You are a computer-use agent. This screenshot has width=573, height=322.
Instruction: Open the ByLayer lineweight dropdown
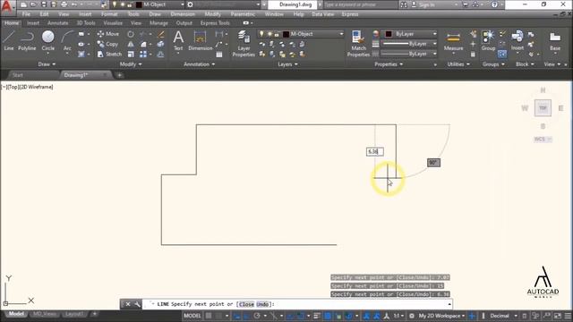pos(434,44)
